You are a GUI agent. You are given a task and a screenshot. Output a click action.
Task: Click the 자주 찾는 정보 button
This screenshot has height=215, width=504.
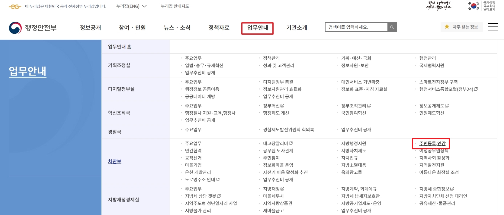coord(462,27)
